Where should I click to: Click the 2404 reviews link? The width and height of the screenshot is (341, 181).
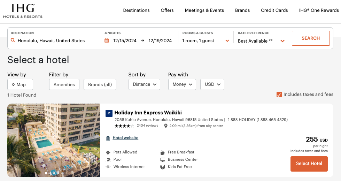(147, 126)
